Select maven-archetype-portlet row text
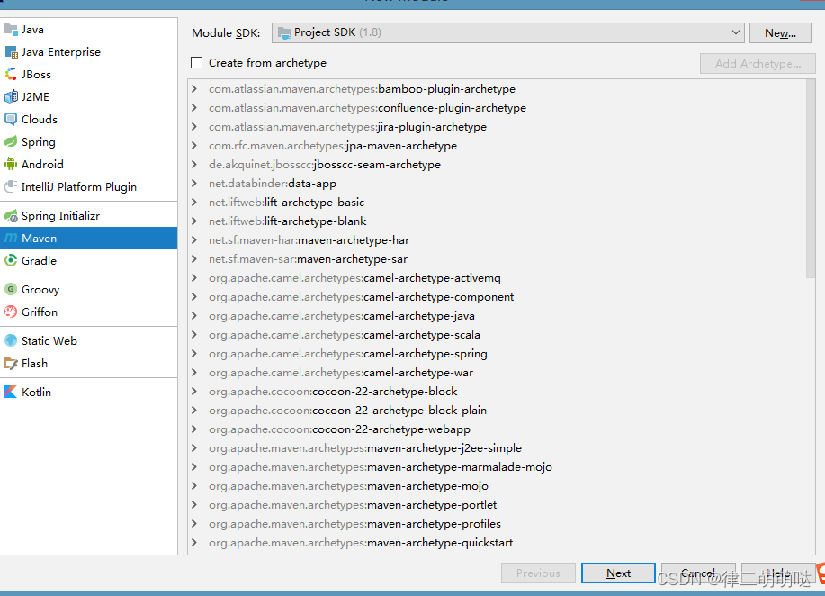This screenshot has width=825, height=596. pos(353,505)
